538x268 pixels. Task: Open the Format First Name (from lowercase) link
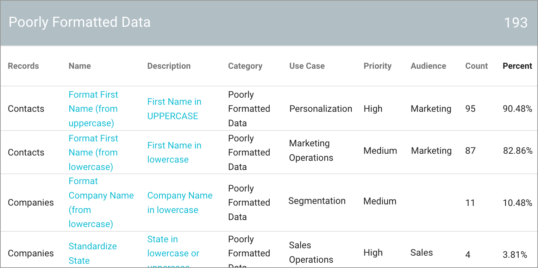coord(93,152)
